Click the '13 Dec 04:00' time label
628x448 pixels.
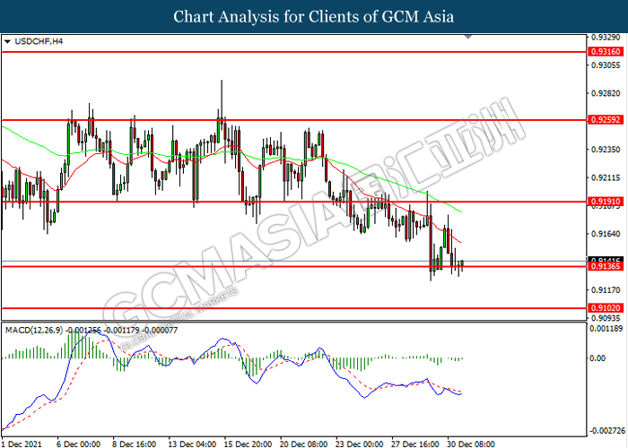pos(193,444)
